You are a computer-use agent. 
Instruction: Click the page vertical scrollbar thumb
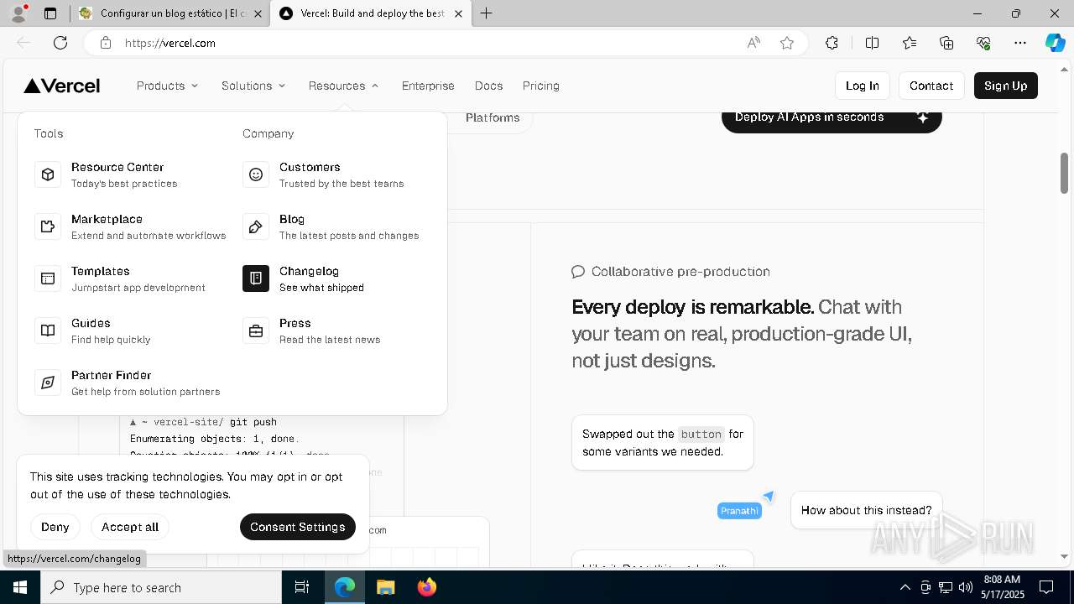(x=1064, y=173)
